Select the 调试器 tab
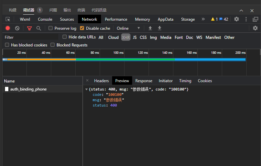261x166 pixels. coord(29,10)
